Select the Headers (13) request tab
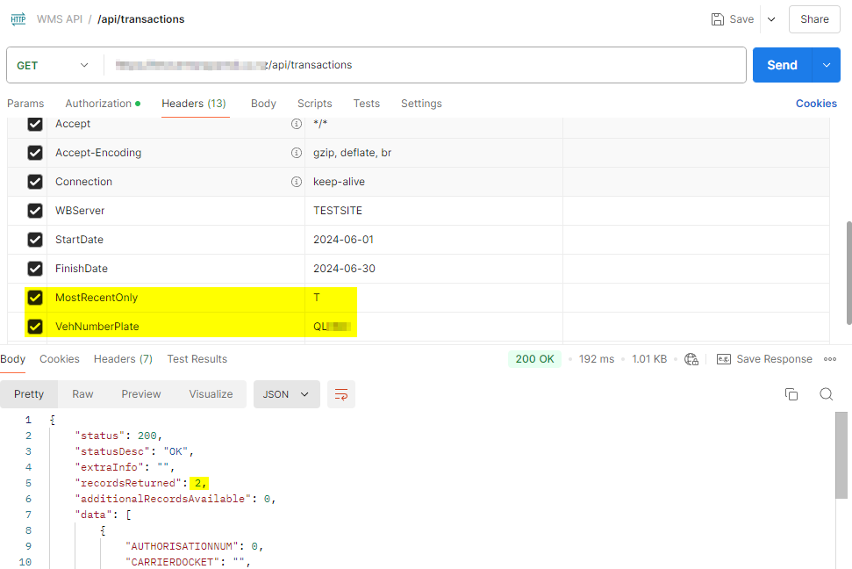This screenshot has width=852, height=569. tap(194, 104)
